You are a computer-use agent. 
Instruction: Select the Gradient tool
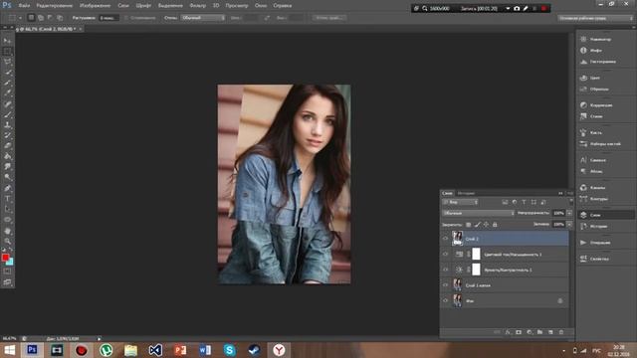(x=7, y=156)
